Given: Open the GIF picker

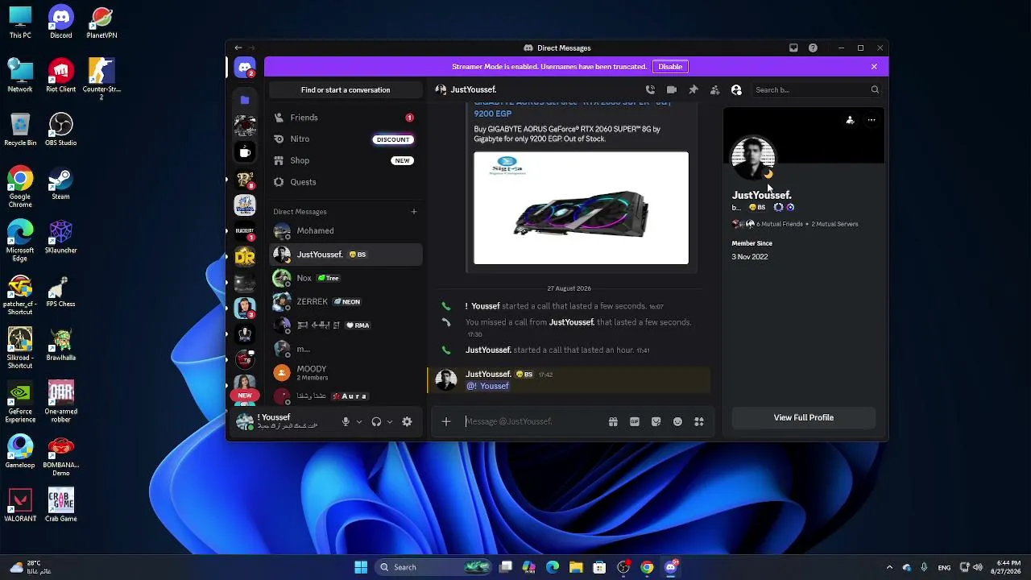Looking at the screenshot, I should tap(635, 421).
